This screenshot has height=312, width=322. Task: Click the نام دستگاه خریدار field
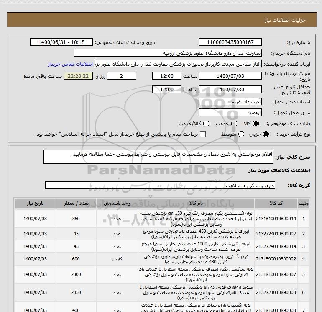tap(167, 53)
